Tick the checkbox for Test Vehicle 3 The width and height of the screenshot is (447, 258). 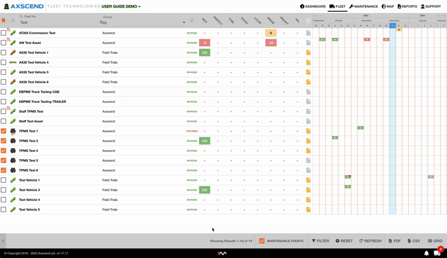[4, 190]
